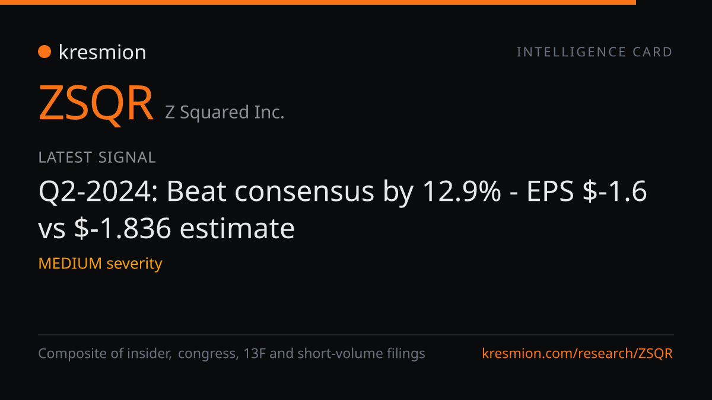Click short-volume filings in footer text
Screen dimensions: 712x400
(x=361, y=354)
